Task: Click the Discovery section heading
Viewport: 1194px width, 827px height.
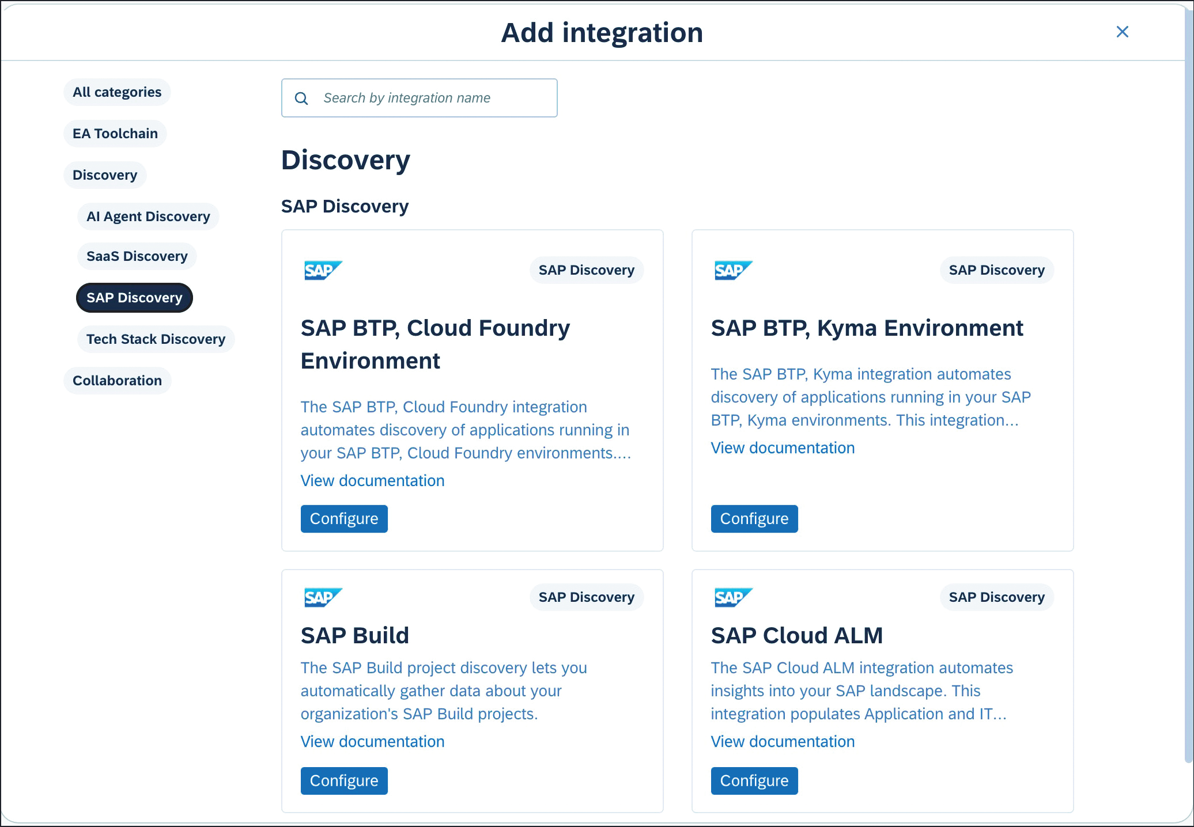Action: pyautogui.click(x=346, y=160)
